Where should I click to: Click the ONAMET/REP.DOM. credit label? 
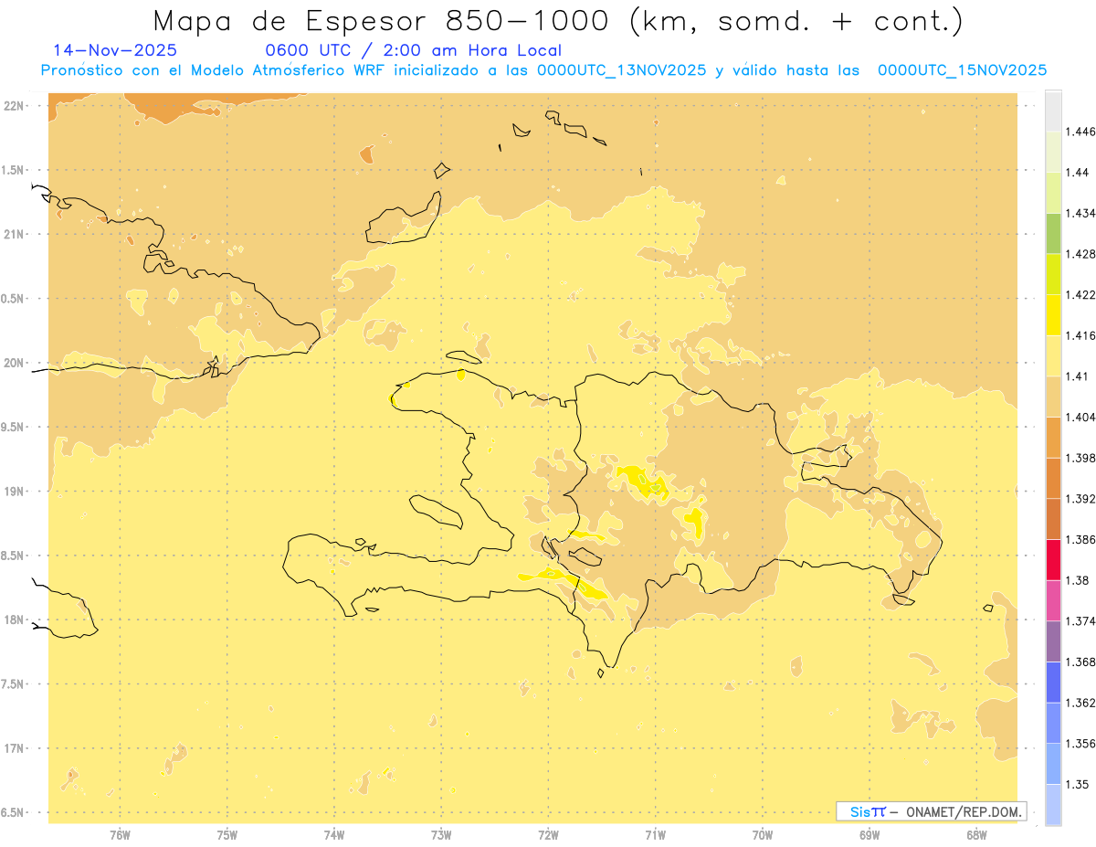[964, 811]
